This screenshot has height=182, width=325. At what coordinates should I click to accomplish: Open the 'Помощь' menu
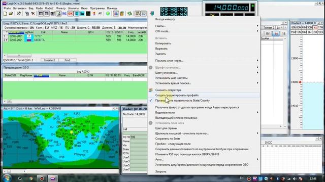point(112,8)
